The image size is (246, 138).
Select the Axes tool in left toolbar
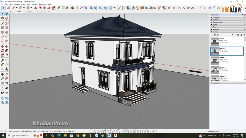tap(2, 69)
